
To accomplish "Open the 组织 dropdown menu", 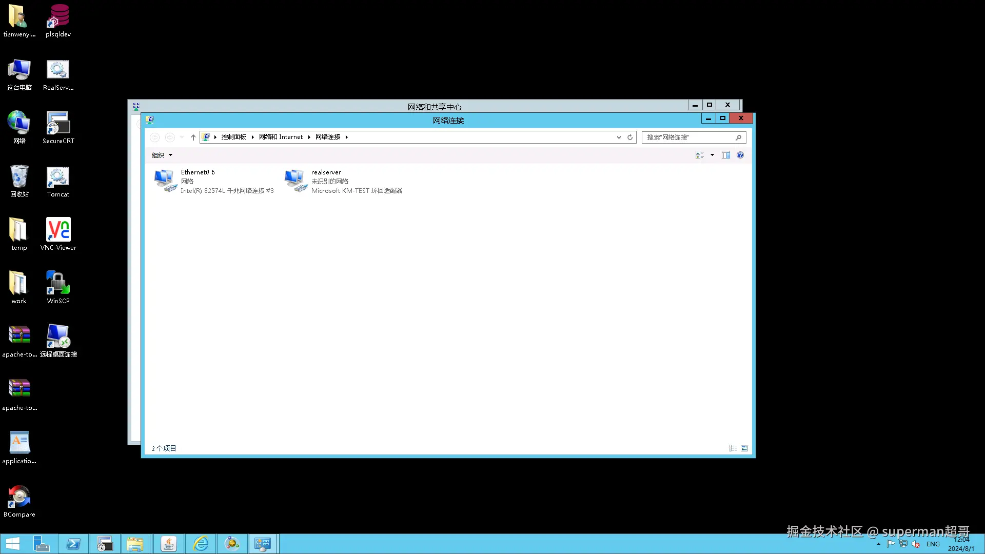I will point(162,155).
